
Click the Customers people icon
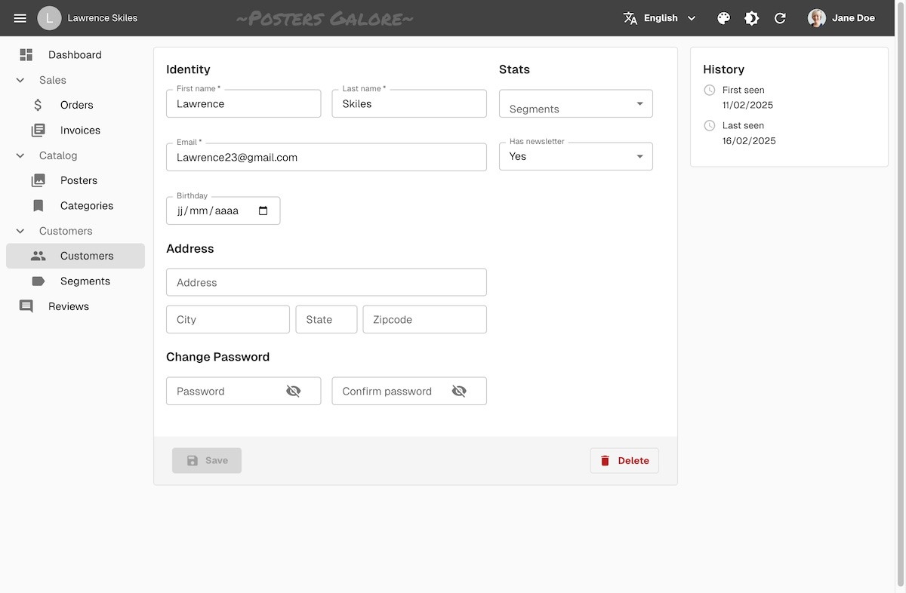click(39, 256)
